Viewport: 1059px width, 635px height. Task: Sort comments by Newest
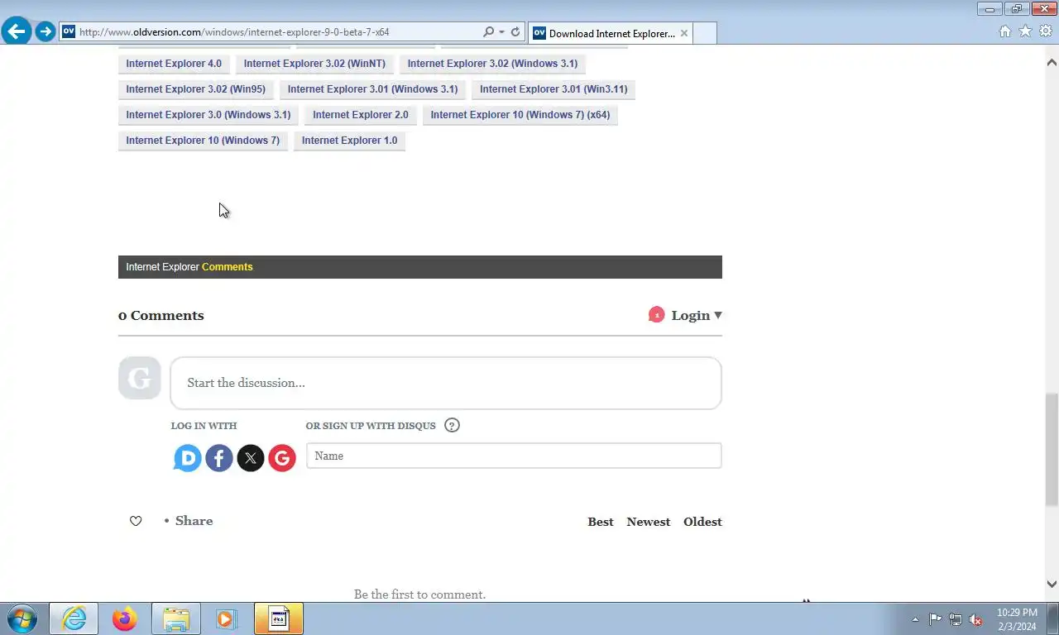pos(649,522)
